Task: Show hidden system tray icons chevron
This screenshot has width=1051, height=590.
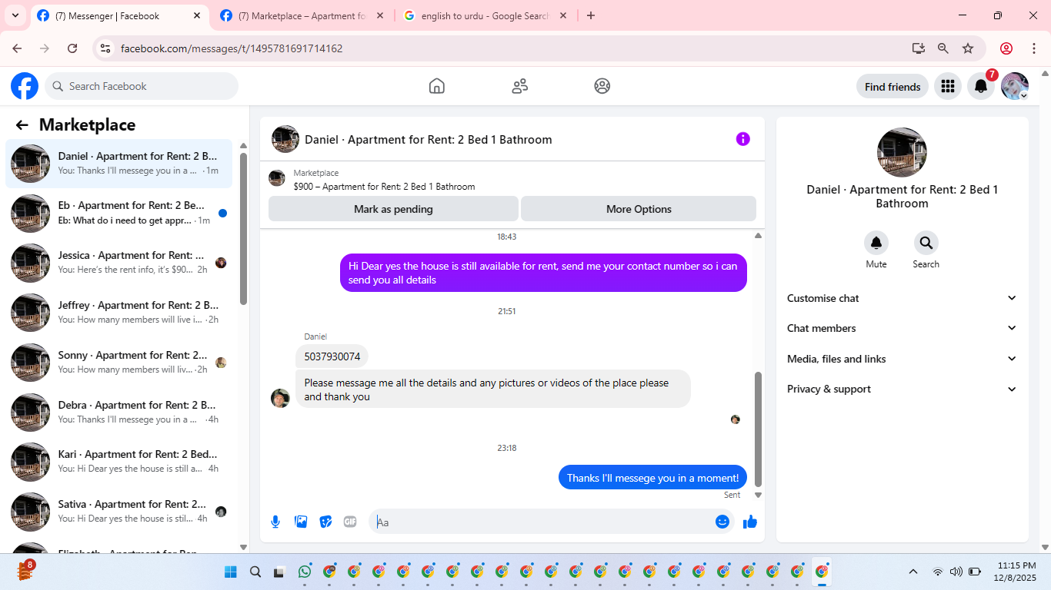Action: tap(913, 572)
